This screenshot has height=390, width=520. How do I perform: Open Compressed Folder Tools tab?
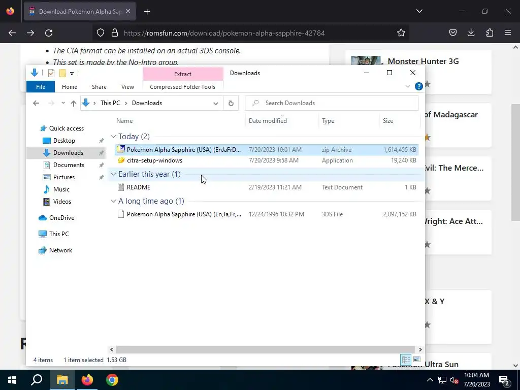[182, 86]
